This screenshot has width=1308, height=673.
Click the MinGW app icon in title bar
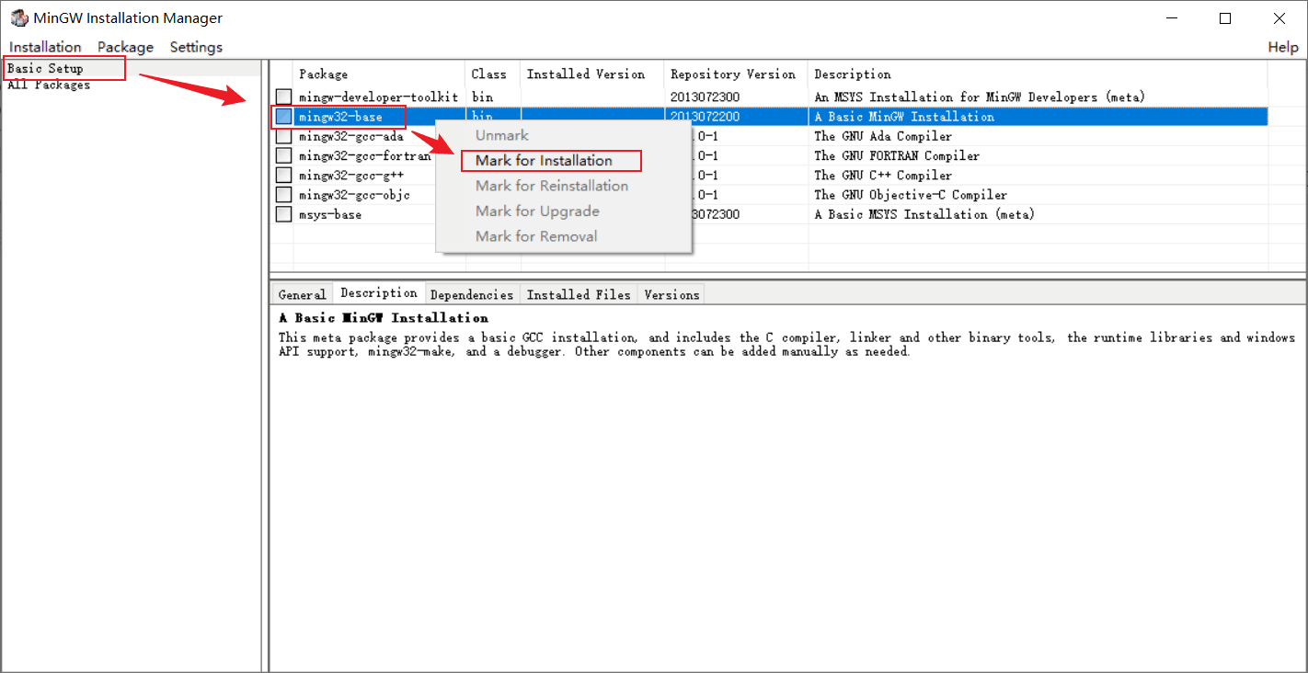point(19,18)
